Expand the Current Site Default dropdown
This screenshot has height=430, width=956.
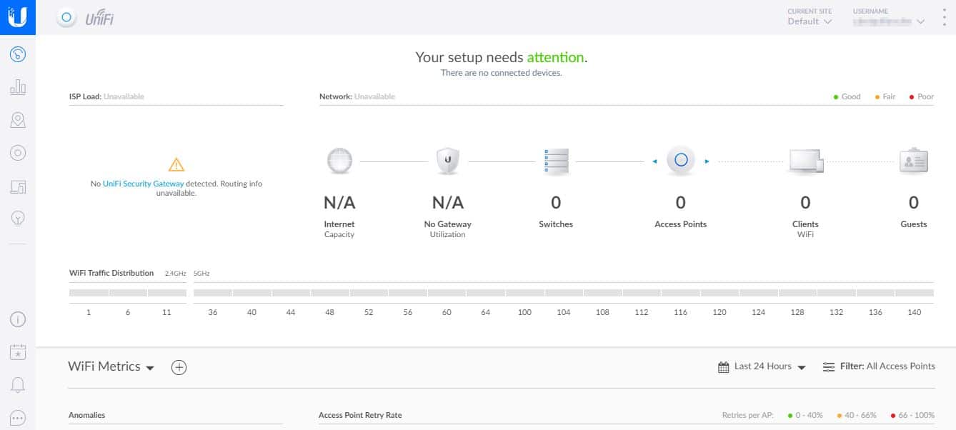coord(810,21)
